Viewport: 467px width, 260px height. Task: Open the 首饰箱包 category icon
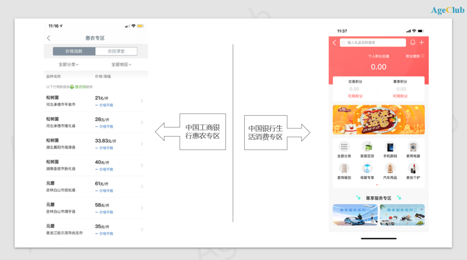click(x=344, y=169)
